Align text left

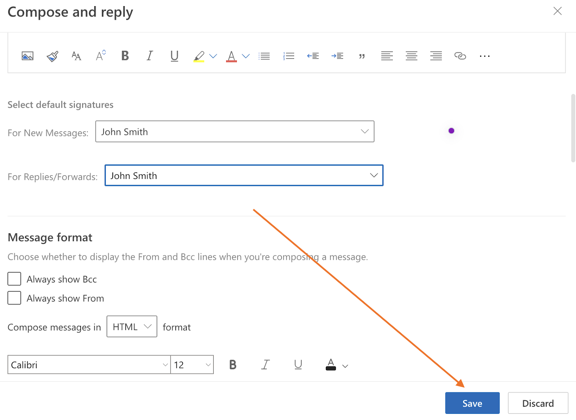tap(387, 56)
